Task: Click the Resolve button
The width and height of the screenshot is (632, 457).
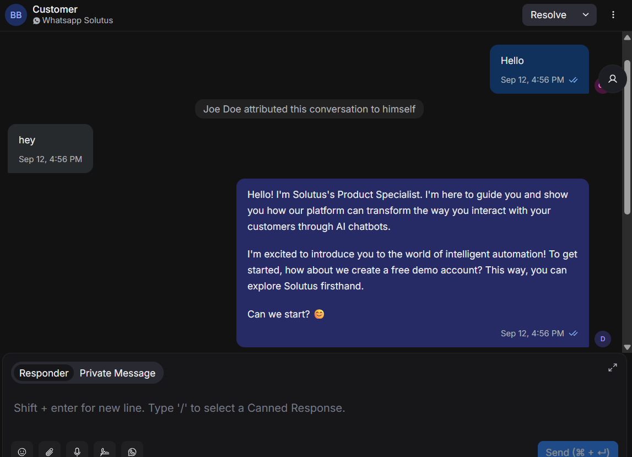Action: point(548,15)
